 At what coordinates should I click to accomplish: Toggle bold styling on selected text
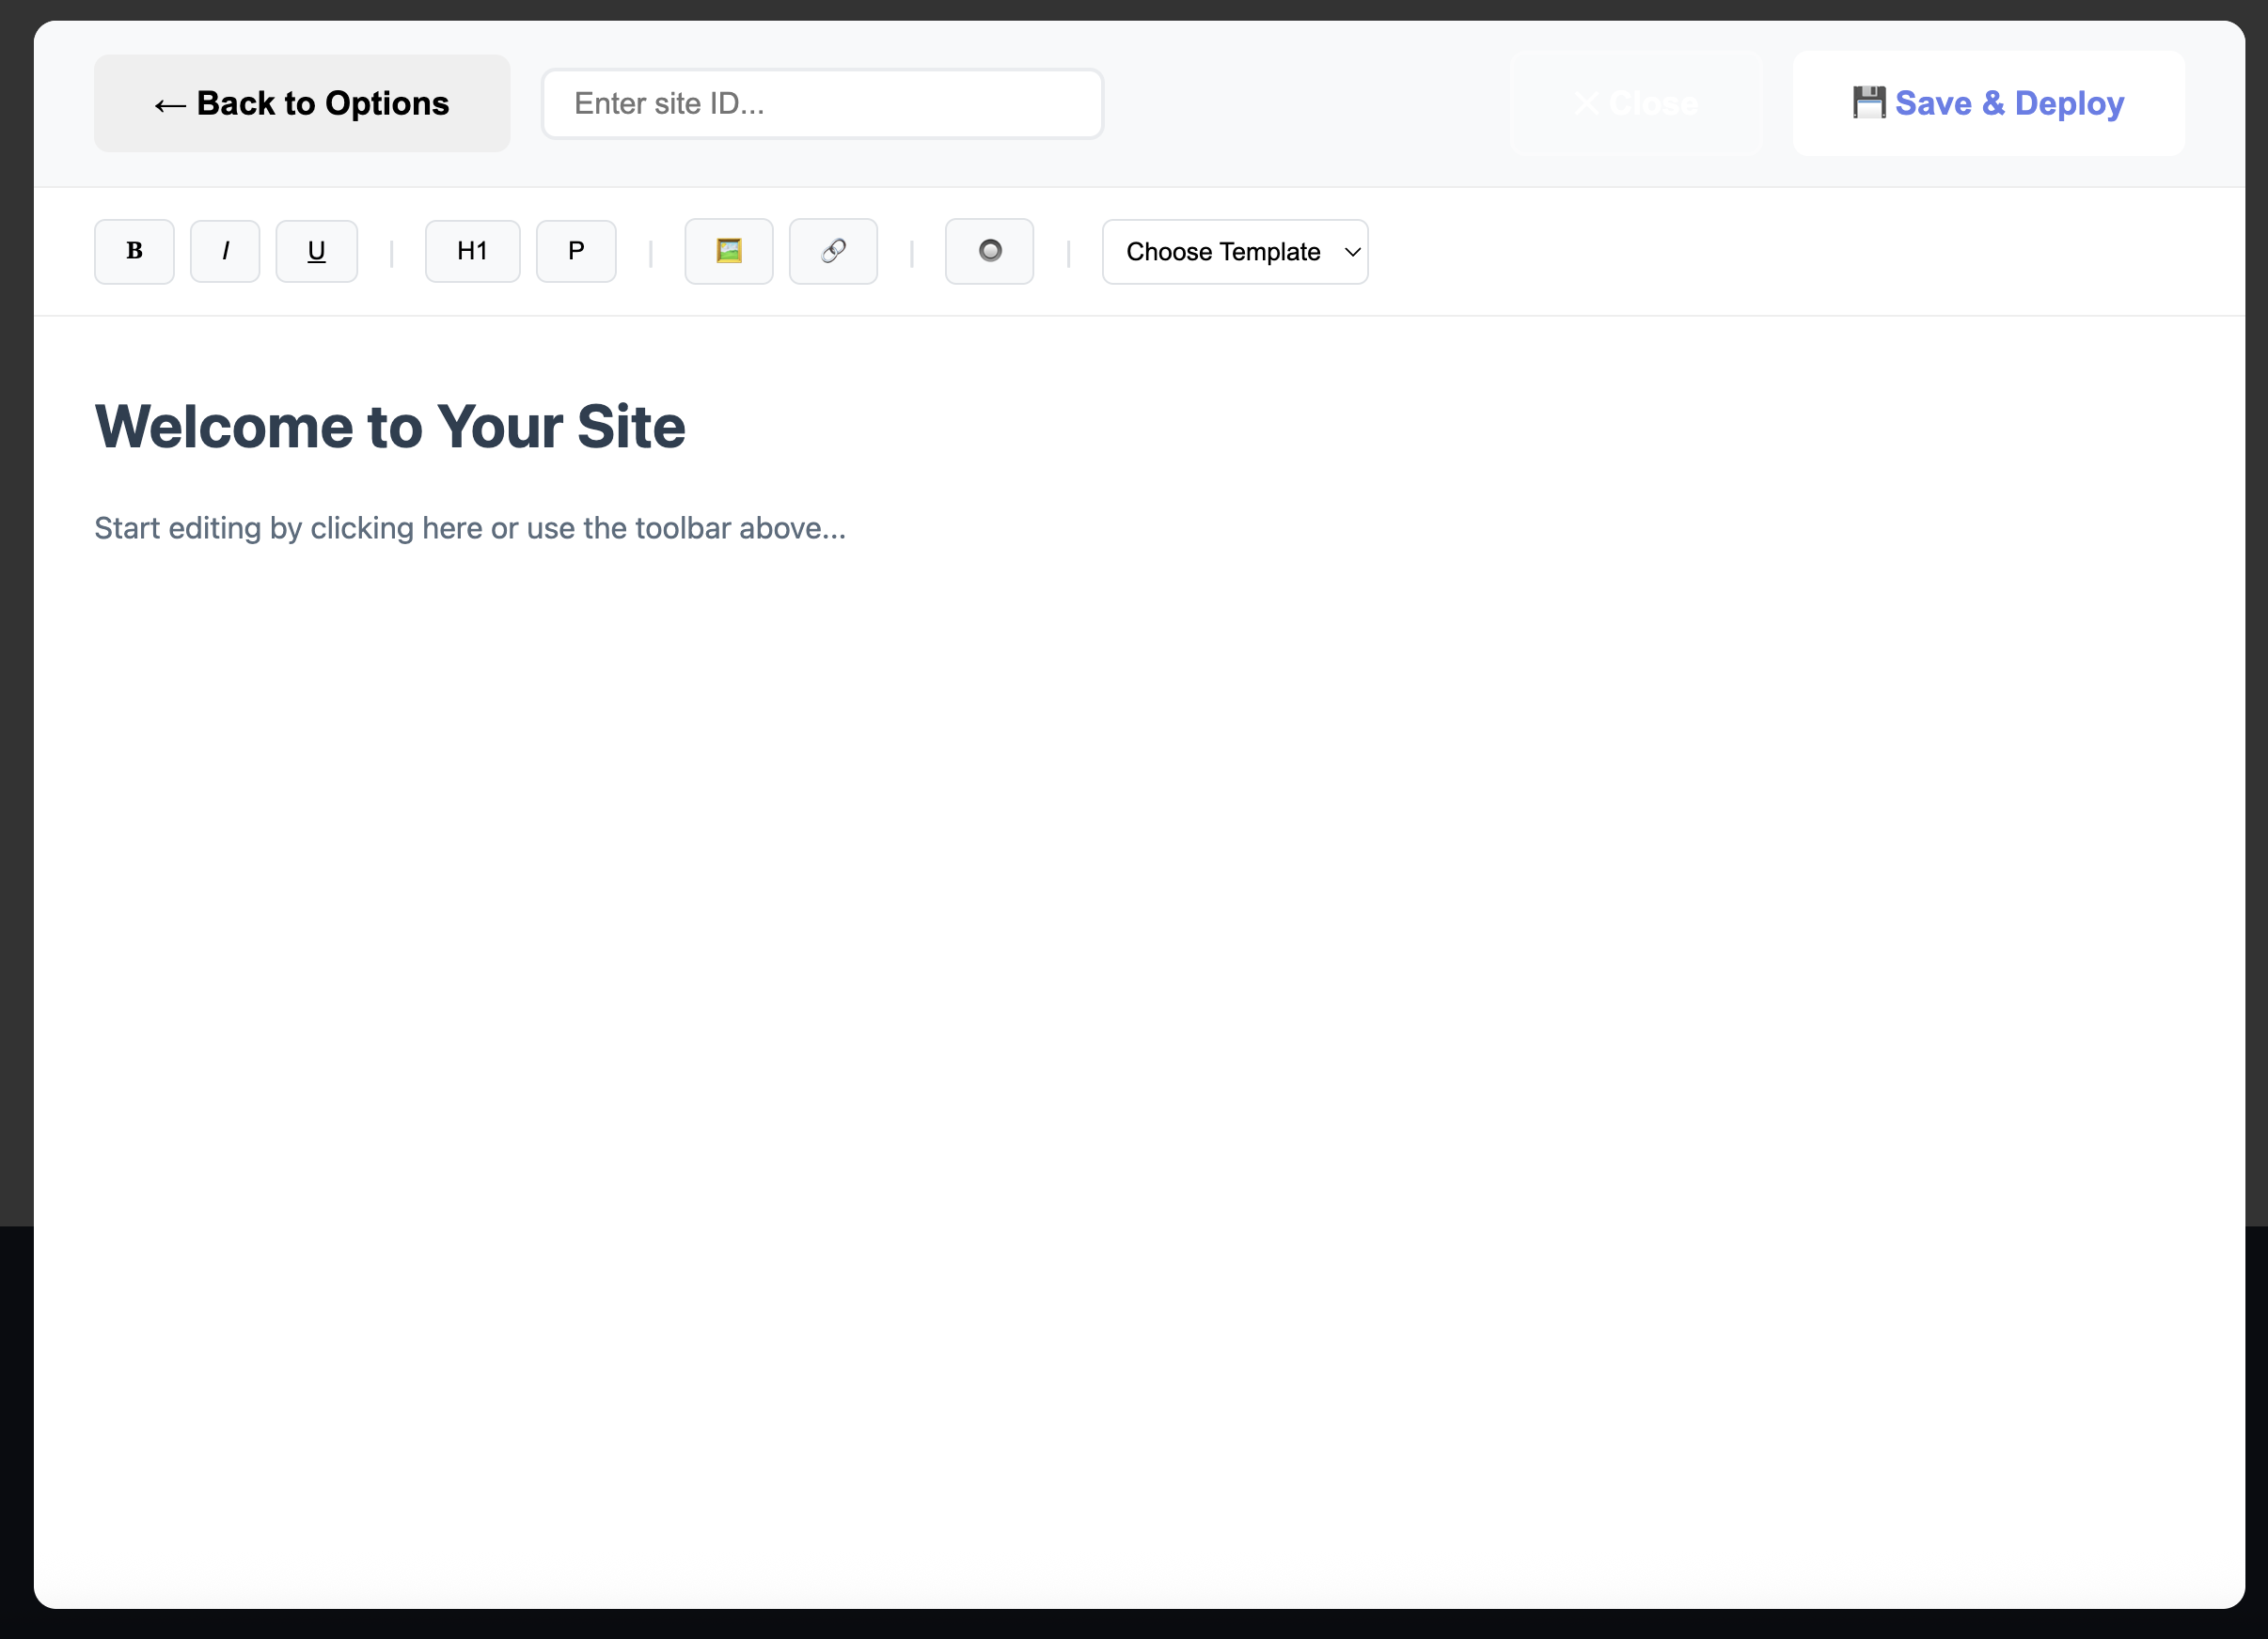(x=133, y=251)
